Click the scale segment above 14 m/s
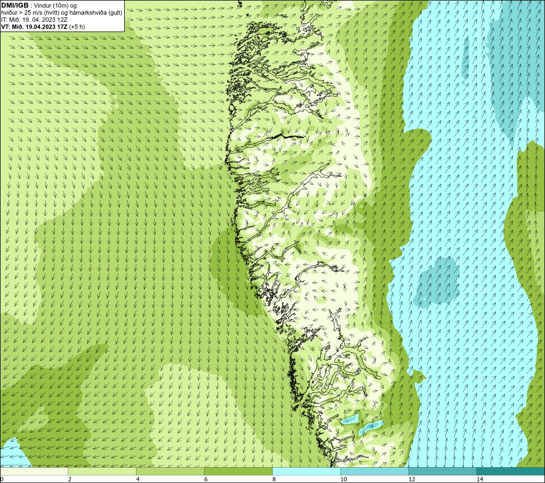 point(511,472)
